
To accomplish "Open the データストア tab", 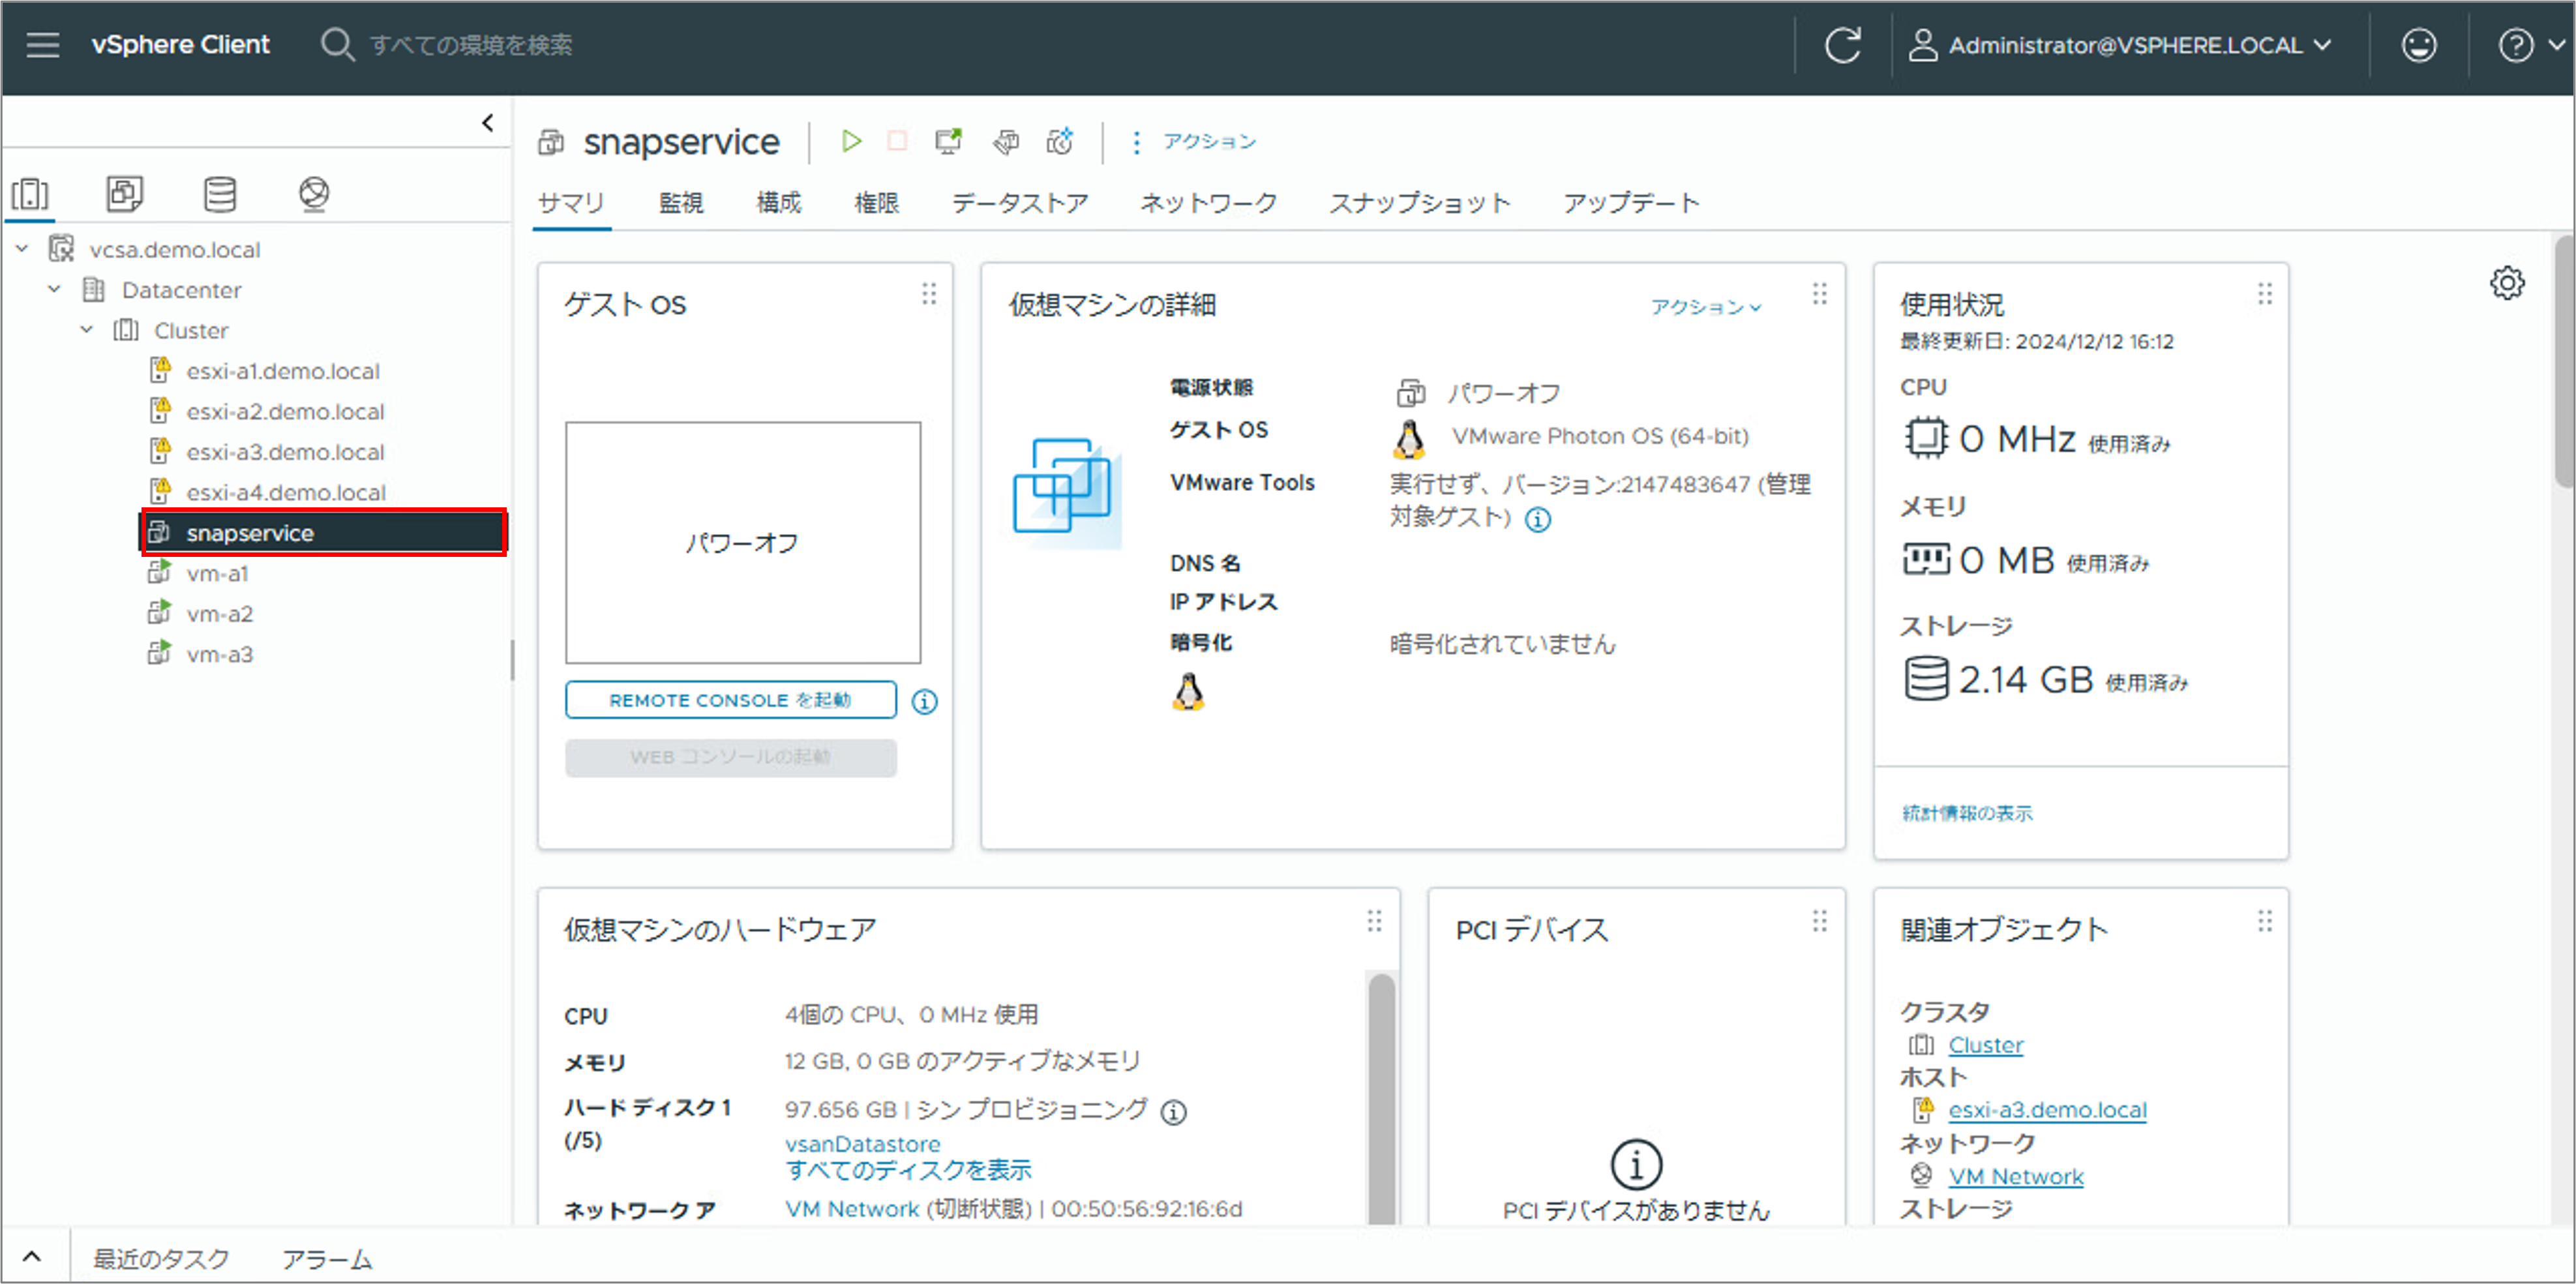I will pos(1020,203).
